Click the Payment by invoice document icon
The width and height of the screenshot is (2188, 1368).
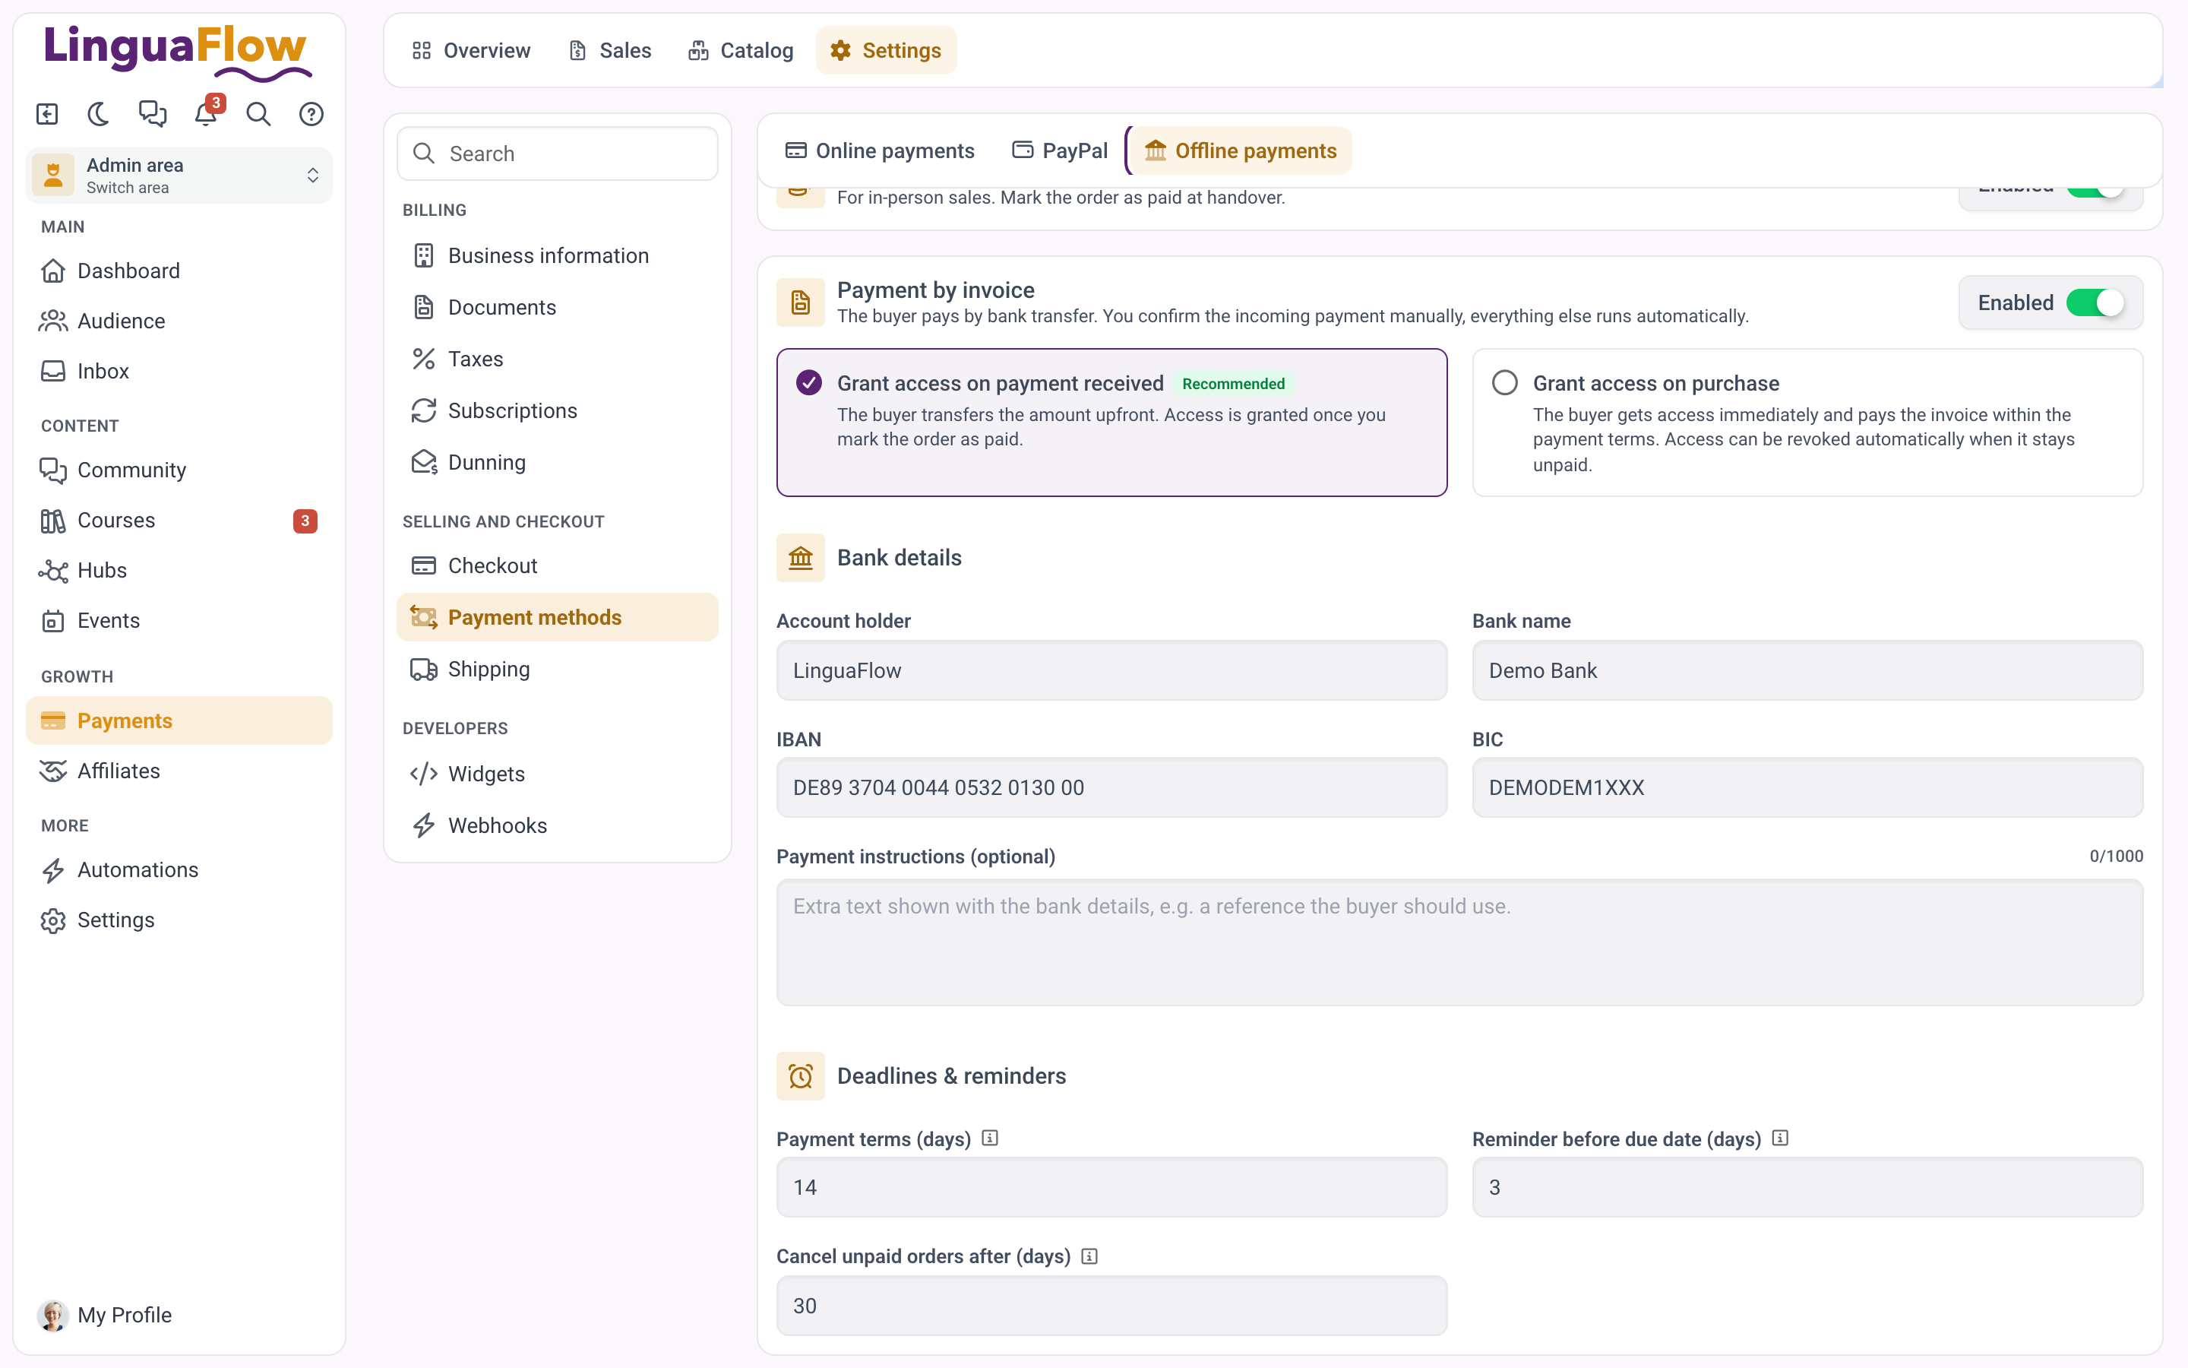(800, 302)
